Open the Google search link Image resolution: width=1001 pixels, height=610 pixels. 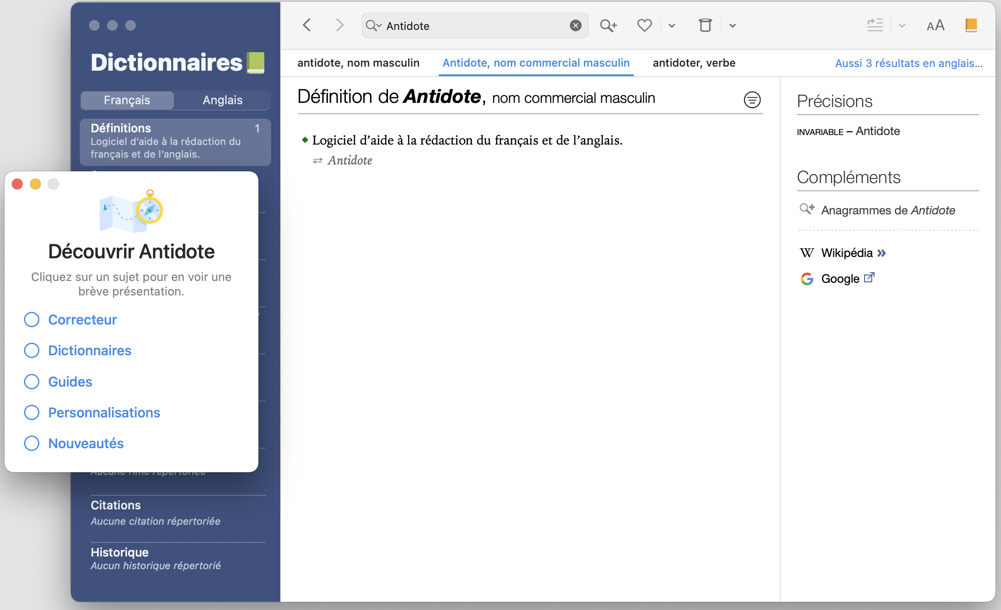(x=840, y=279)
